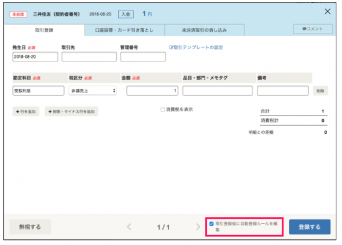Close the transaction dialog with X
Screen dimensions: 342x245
click(327, 12)
